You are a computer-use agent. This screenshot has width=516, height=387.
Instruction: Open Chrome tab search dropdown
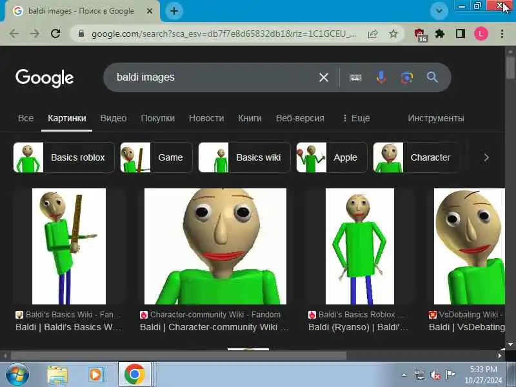point(439,10)
